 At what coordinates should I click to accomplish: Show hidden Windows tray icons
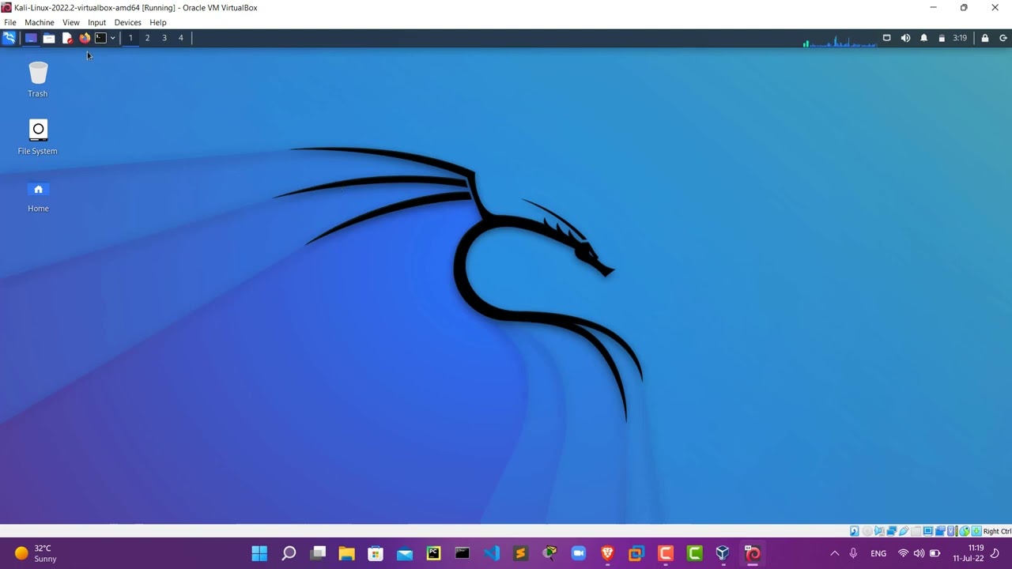(834, 553)
